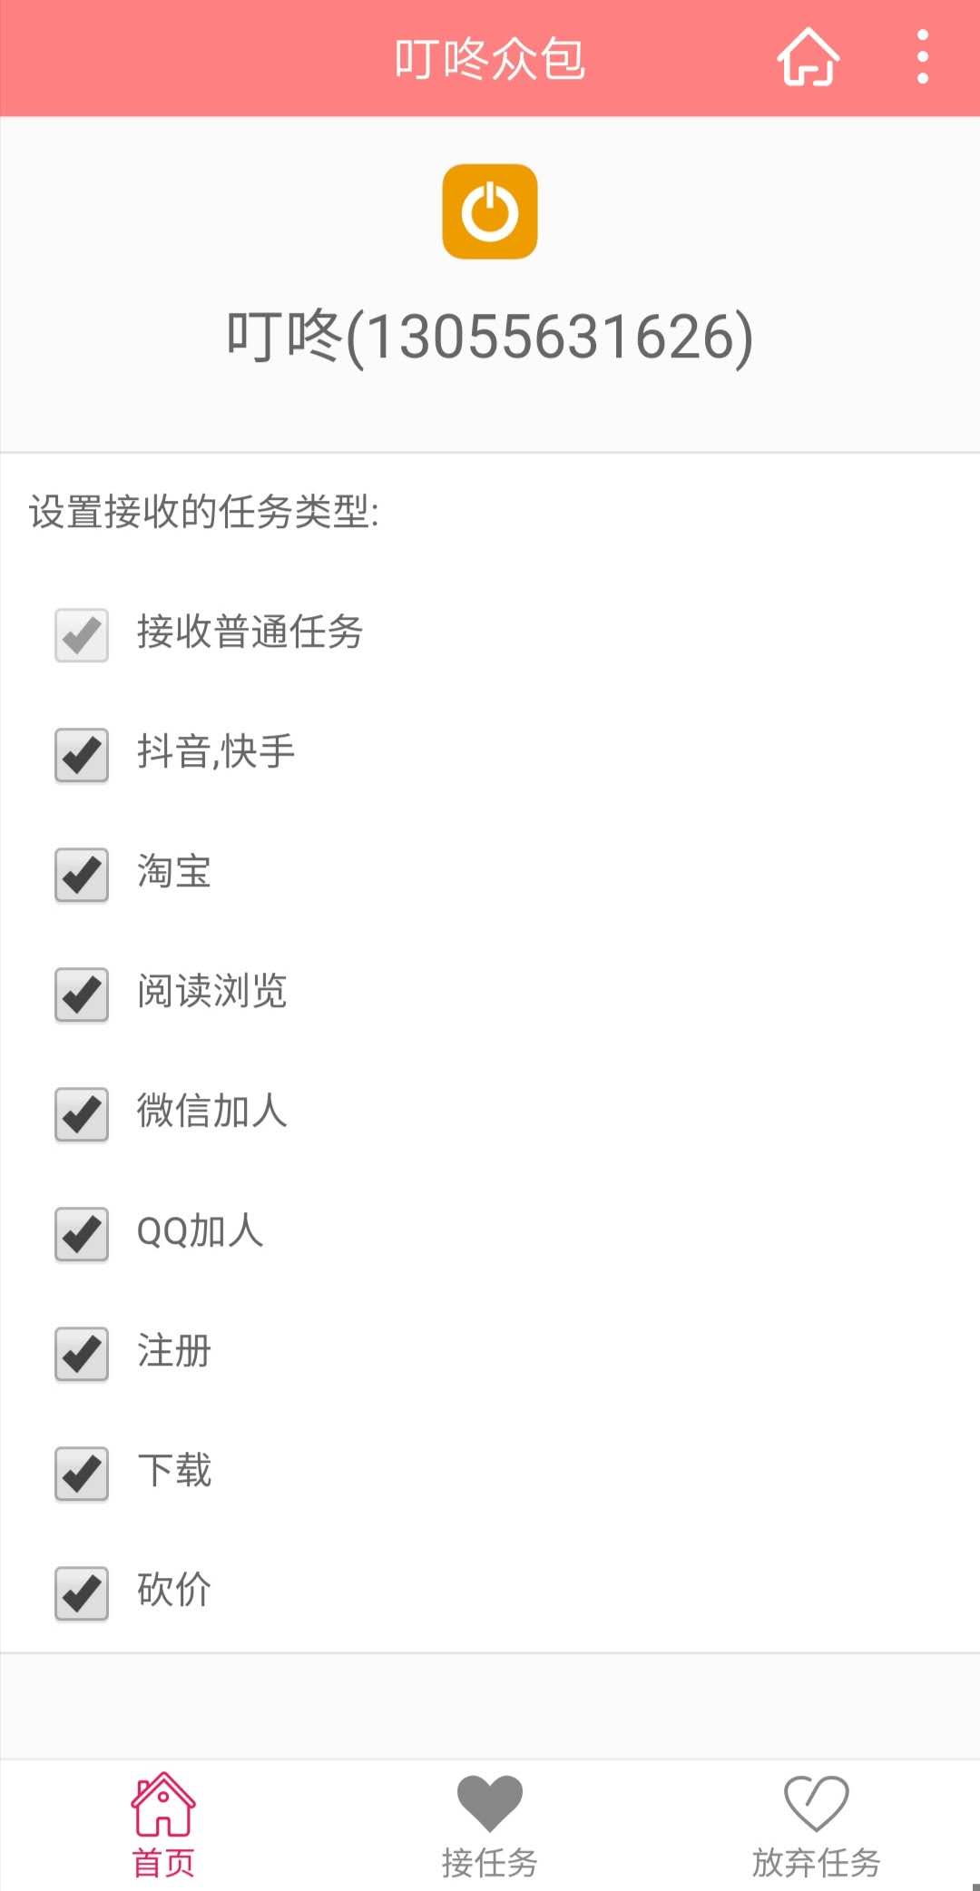Tap the 叮咚(13055631626) account name
The height and width of the screenshot is (1891, 980).
click(490, 337)
